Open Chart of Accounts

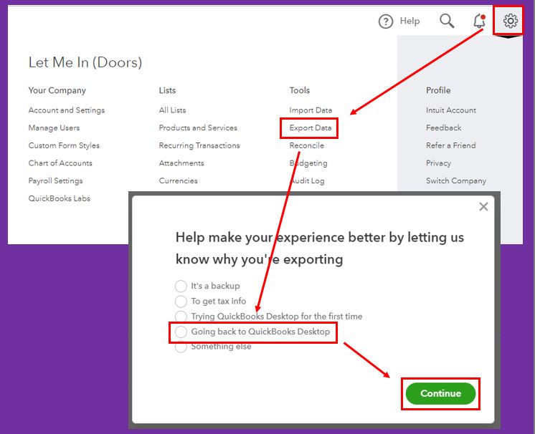click(x=60, y=163)
